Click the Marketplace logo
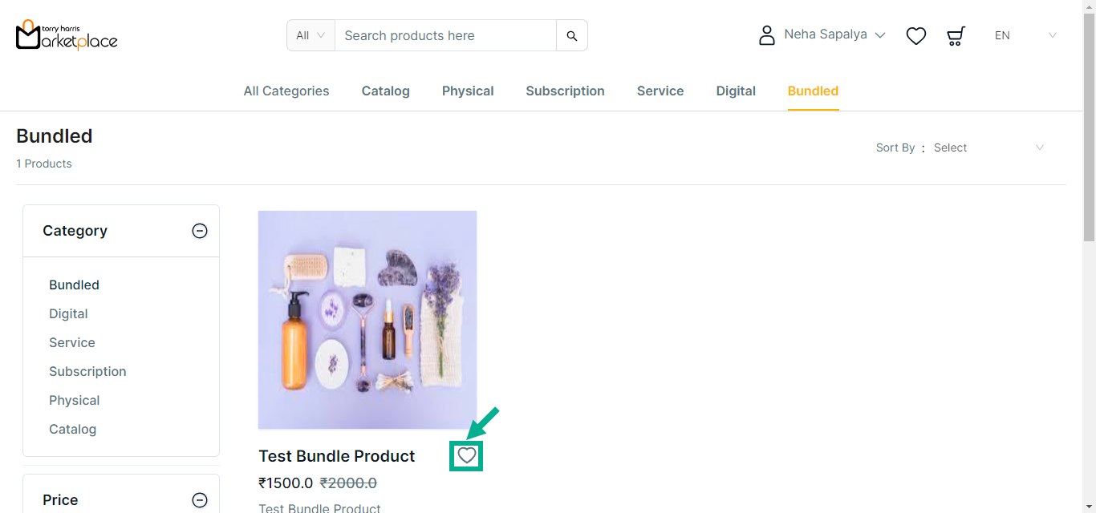The width and height of the screenshot is (1096, 513). (67, 35)
